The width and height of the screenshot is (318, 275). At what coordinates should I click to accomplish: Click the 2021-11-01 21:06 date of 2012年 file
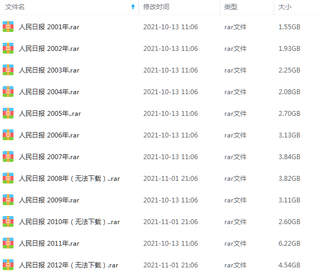(x=170, y=265)
